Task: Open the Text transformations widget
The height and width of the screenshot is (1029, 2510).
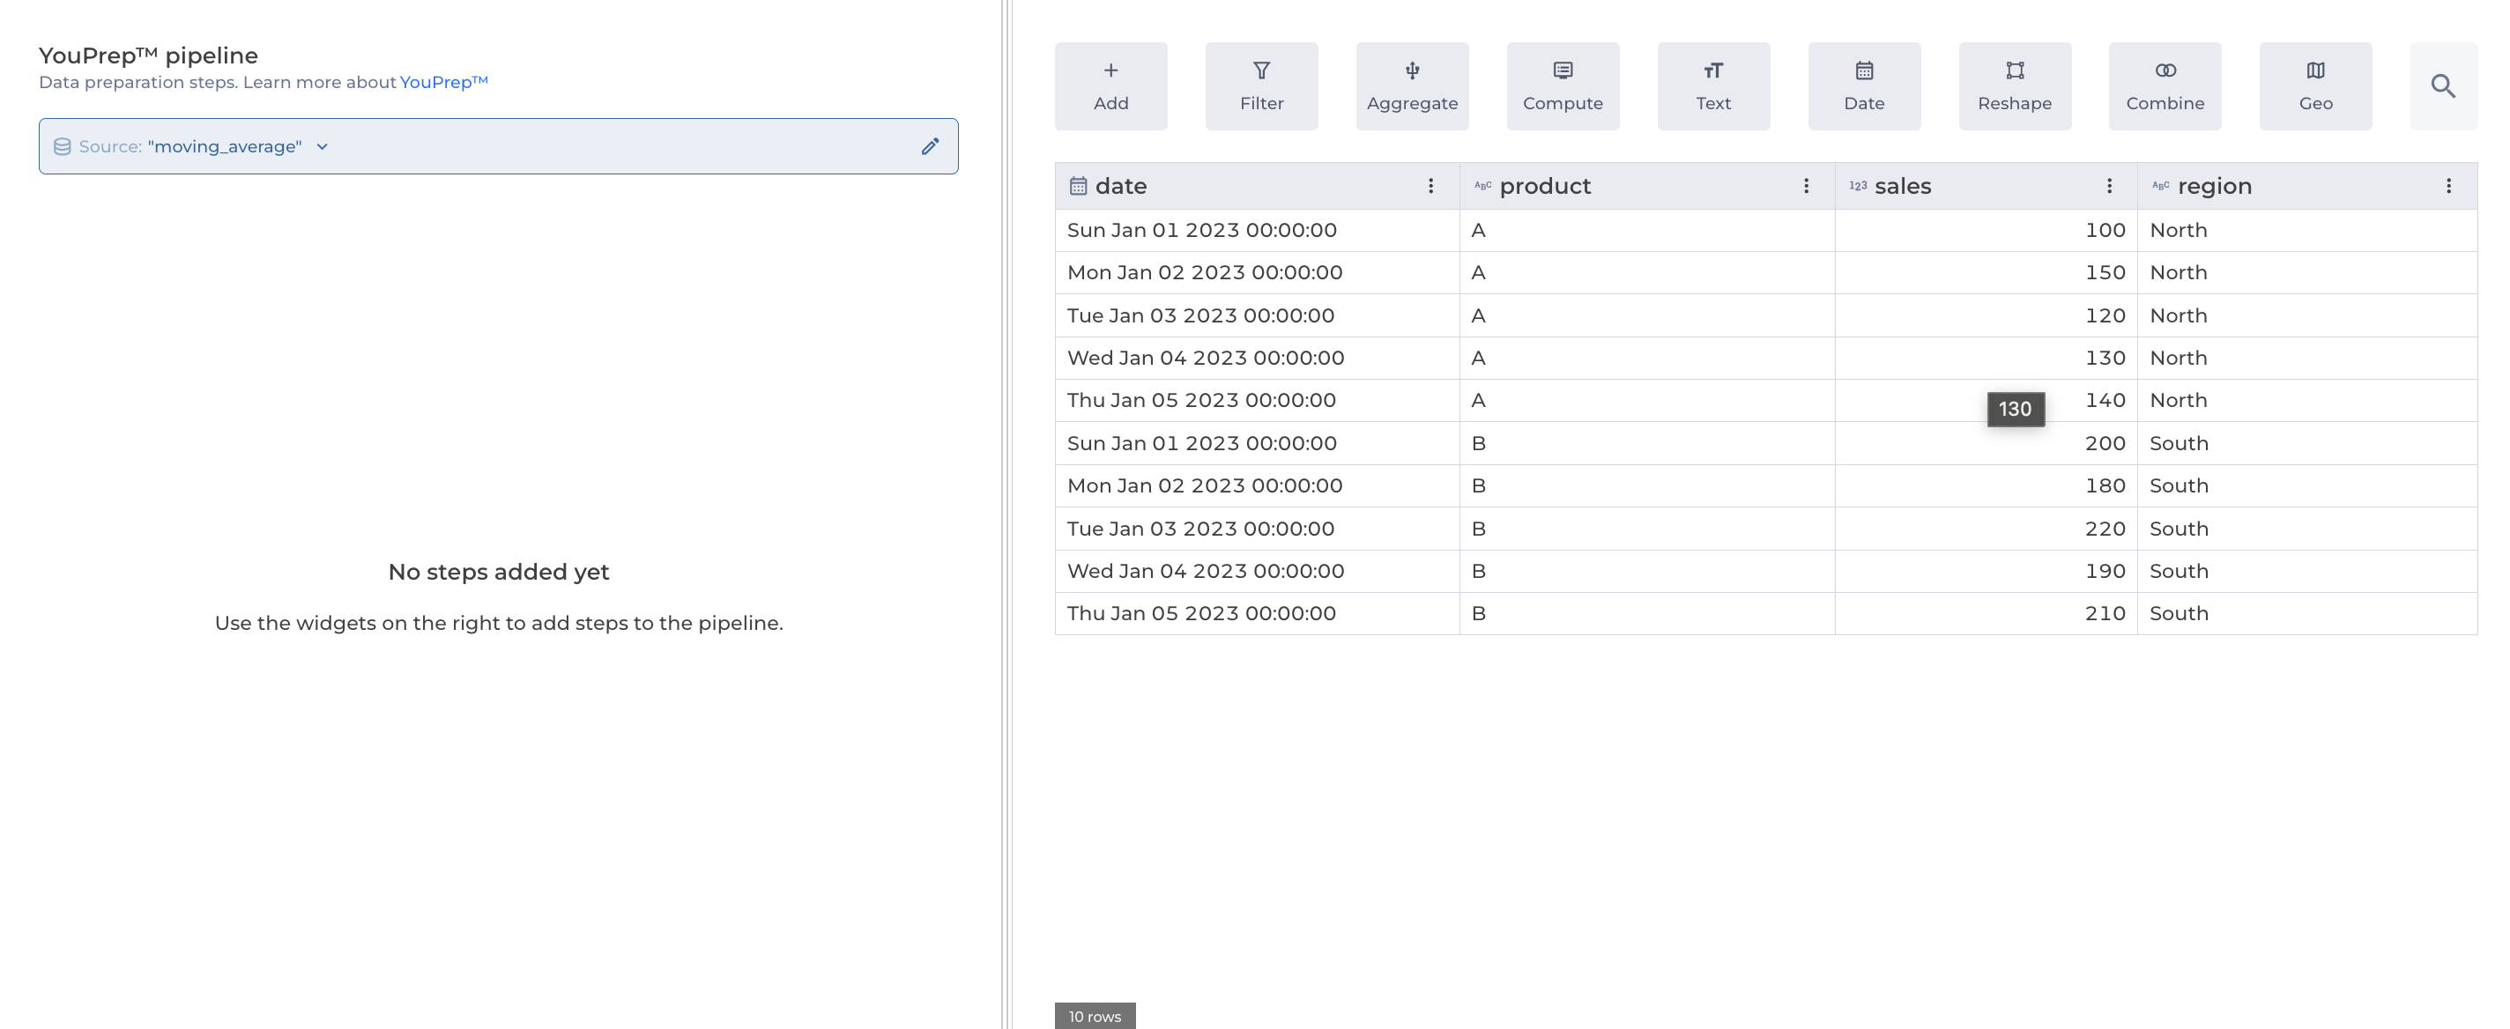Action: pyautogui.click(x=1712, y=85)
